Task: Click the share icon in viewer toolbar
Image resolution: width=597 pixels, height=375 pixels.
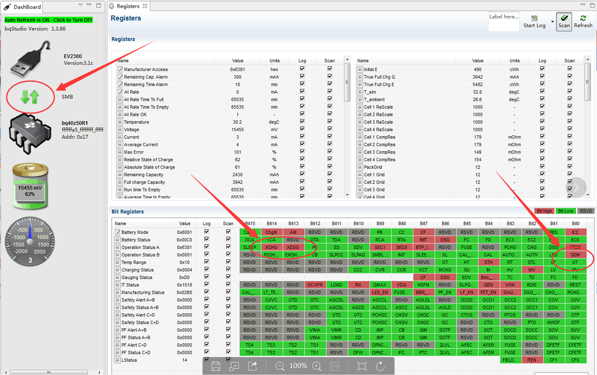Action: click(252, 366)
